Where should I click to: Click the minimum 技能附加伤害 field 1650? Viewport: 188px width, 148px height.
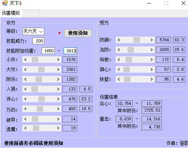pos(48,51)
